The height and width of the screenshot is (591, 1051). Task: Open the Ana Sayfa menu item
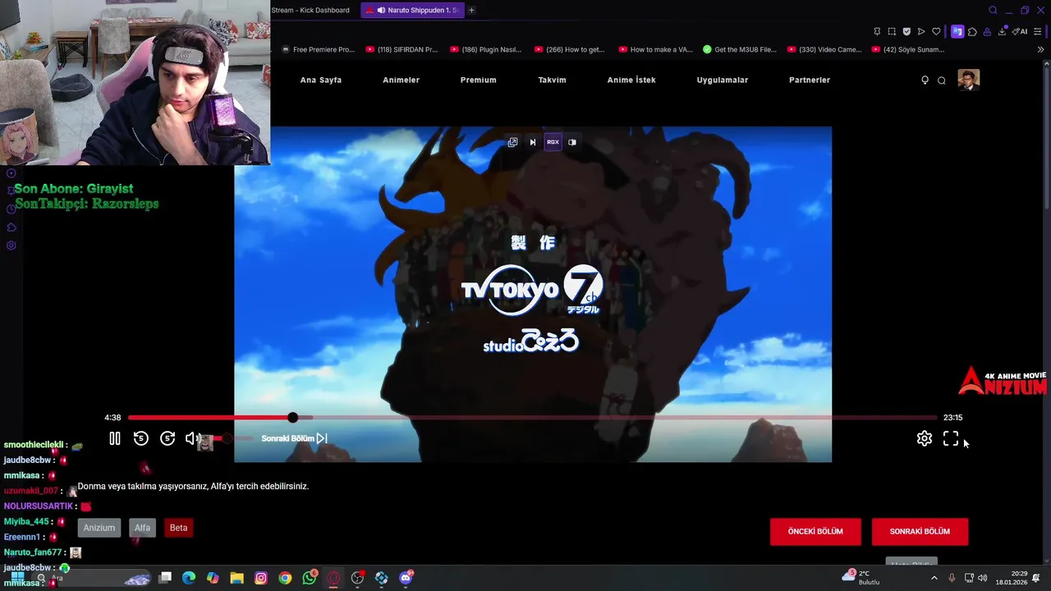coord(321,80)
